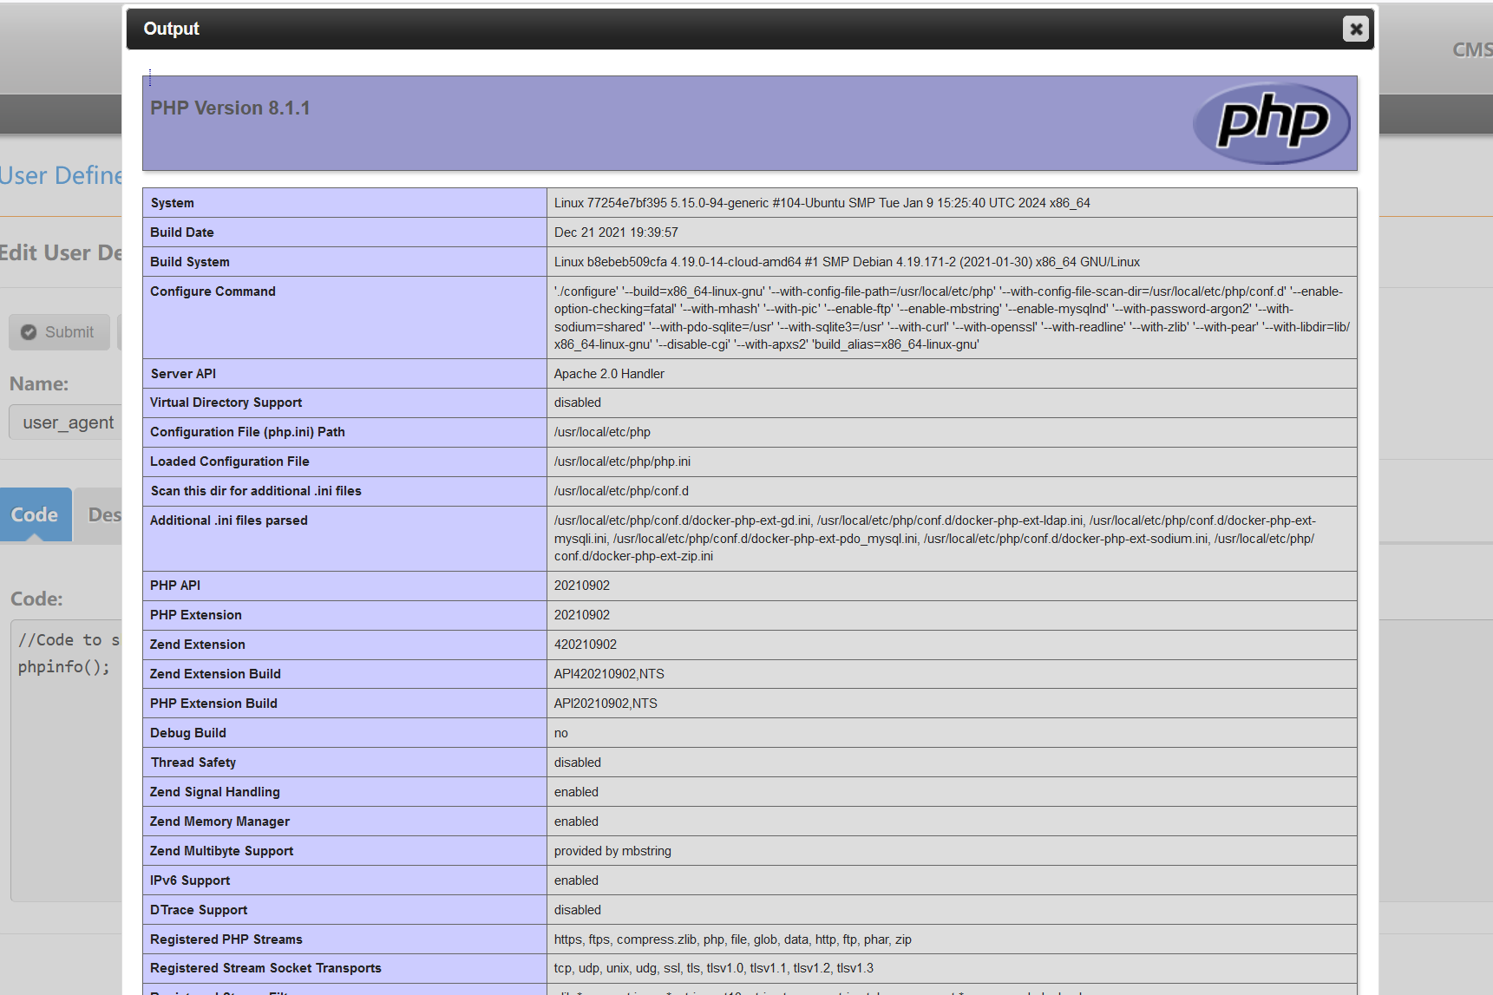This screenshot has width=1493, height=995.
Task: Click the checkmark icon on Submit button
Action: tap(29, 331)
